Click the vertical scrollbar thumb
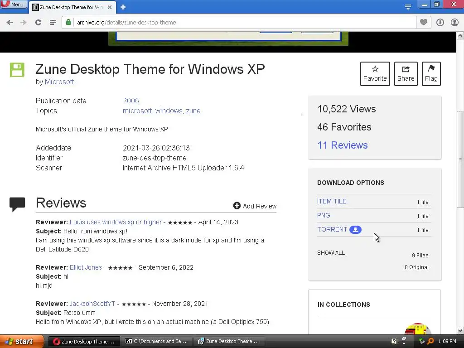 point(460,160)
